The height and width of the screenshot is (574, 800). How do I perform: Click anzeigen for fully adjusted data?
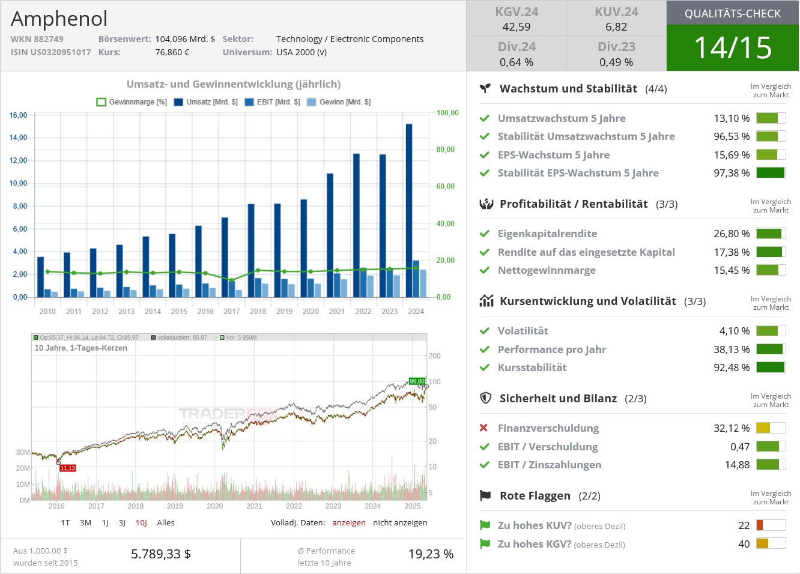click(x=349, y=523)
